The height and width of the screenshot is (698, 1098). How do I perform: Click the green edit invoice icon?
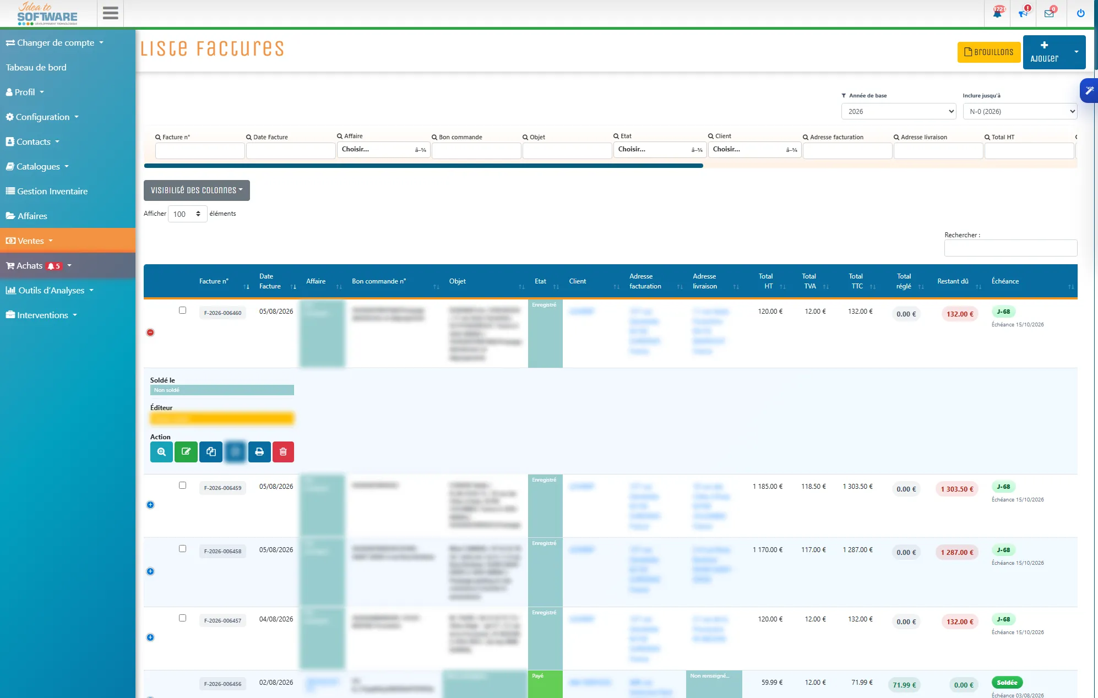tap(186, 452)
